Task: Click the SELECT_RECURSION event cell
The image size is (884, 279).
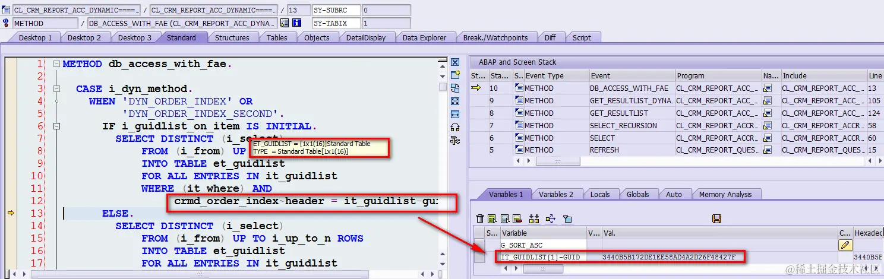Action: click(632, 125)
